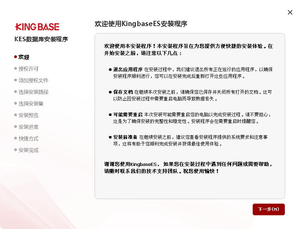The height and width of the screenshot is (229, 300).
Task: Jump to the 选择安装路径 step
Action: pyautogui.click(x=34, y=92)
